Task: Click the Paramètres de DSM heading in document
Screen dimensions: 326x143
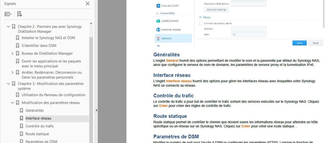Action: [x=176, y=136]
